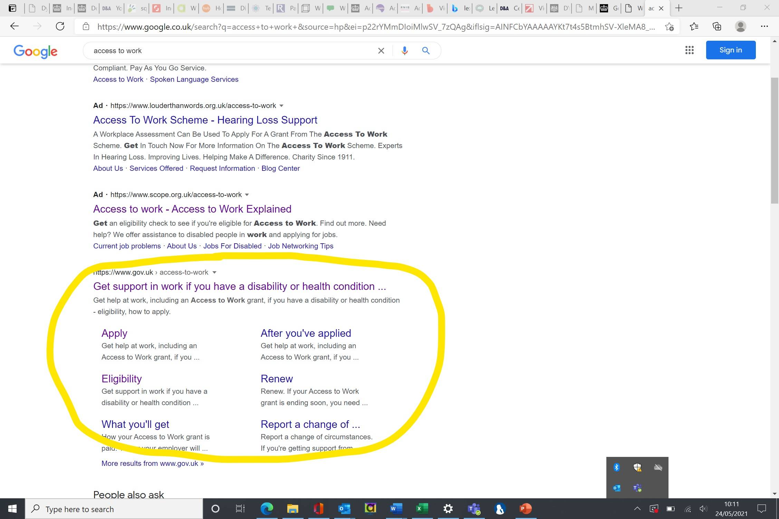This screenshot has height=519, width=779.
Task: Clear the Google search box text
Action: tap(381, 51)
